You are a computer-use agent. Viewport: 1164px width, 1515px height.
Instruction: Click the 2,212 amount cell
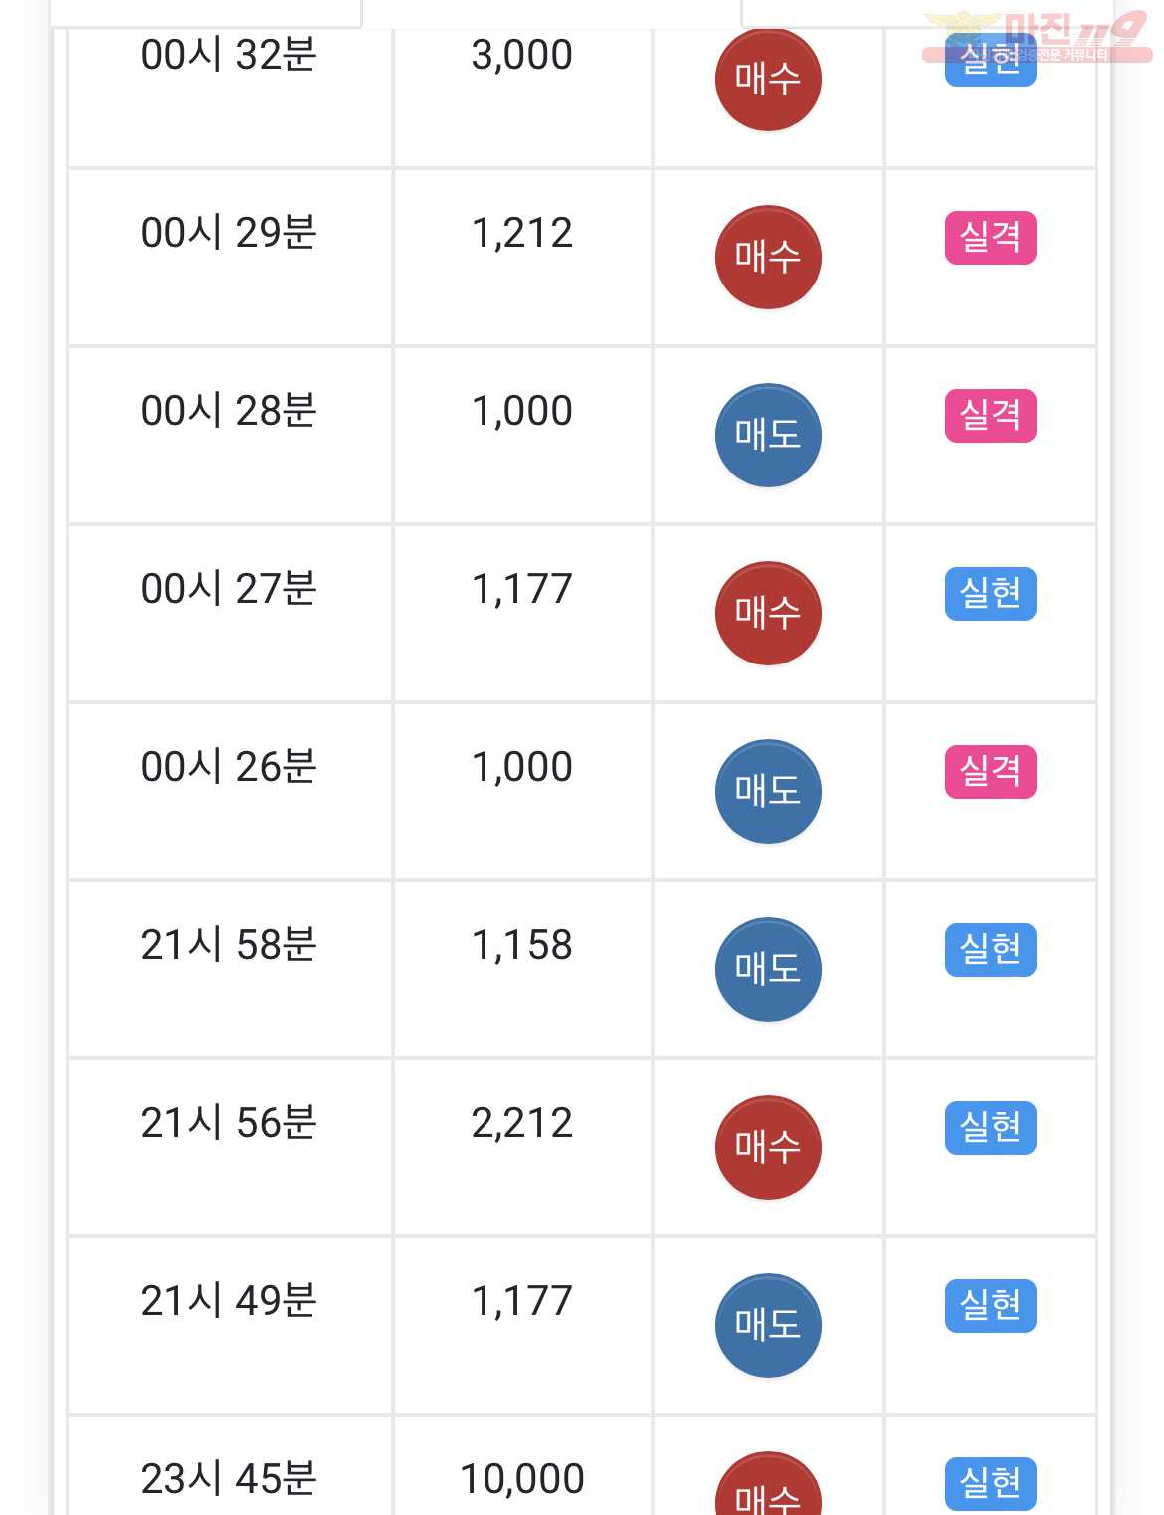(522, 1147)
